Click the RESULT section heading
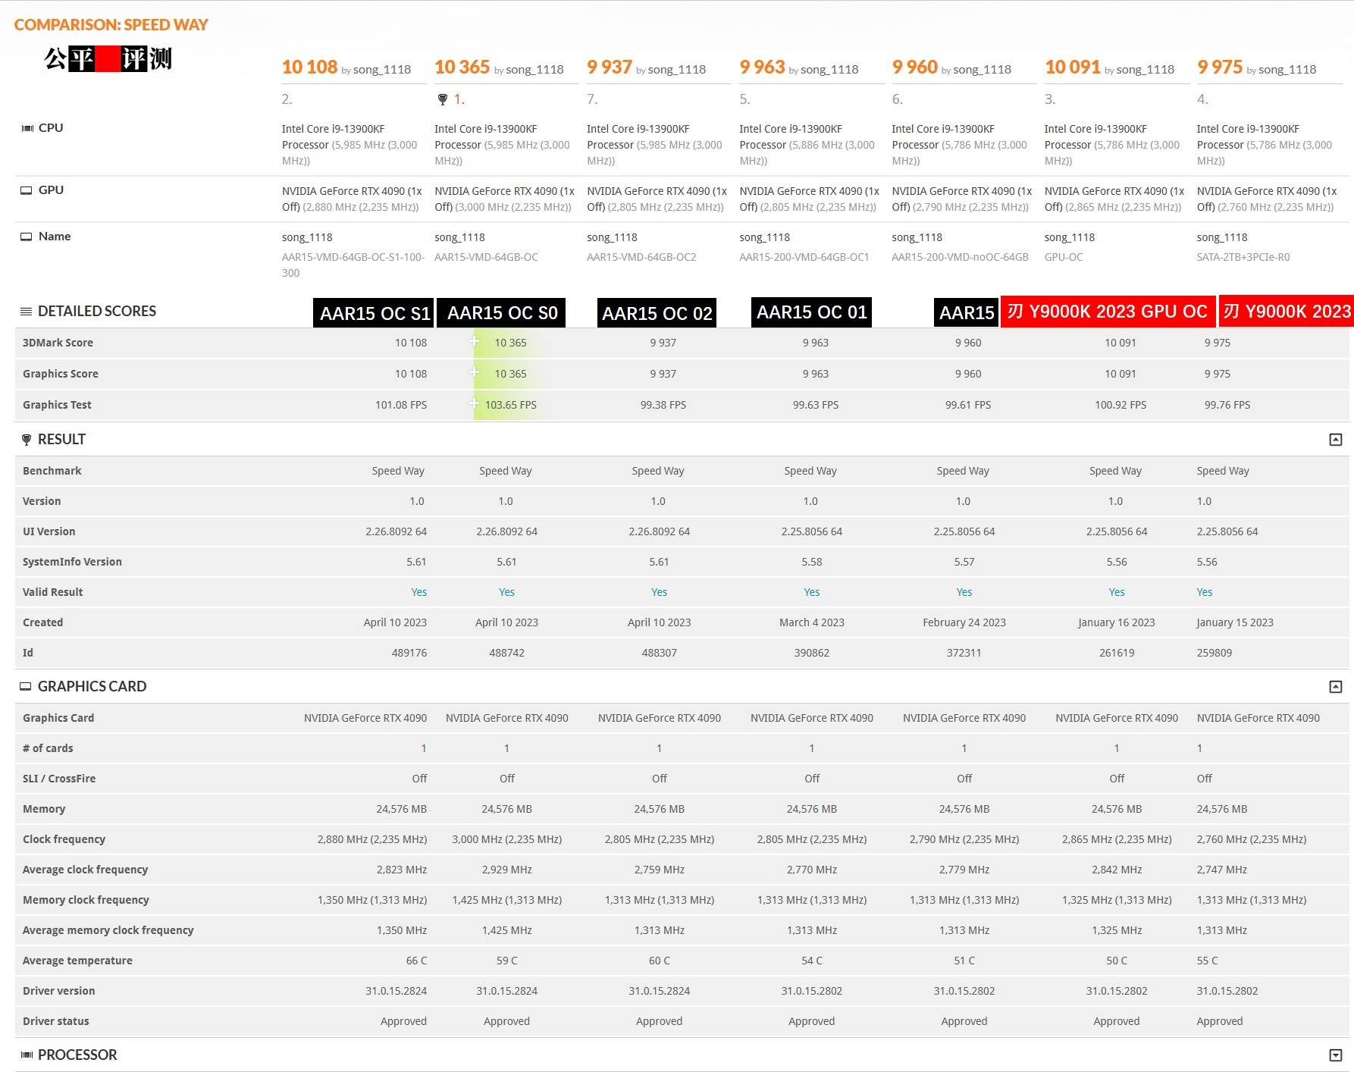This screenshot has width=1354, height=1072. point(61,440)
